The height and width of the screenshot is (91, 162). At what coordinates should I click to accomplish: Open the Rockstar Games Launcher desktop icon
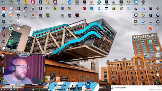26,2
